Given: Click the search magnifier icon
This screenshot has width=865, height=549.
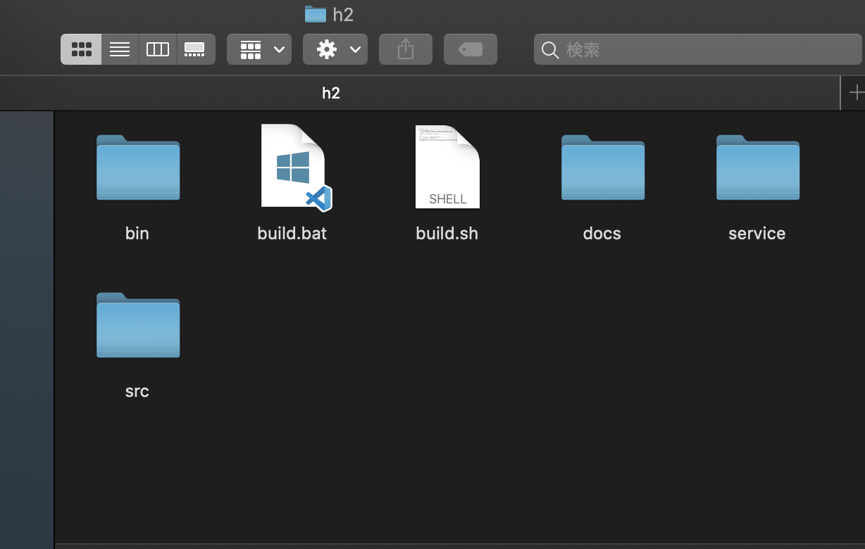Looking at the screenshot, I should [x=549, y=50].
